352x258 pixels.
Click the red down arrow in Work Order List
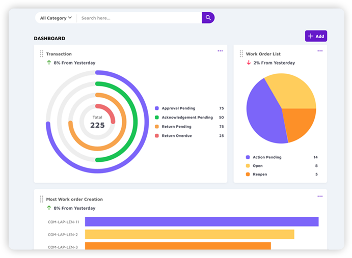249,63
